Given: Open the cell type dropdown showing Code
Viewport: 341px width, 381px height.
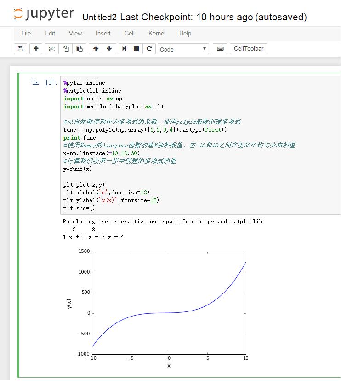Looking at the screenshot, I should (183, 49).
